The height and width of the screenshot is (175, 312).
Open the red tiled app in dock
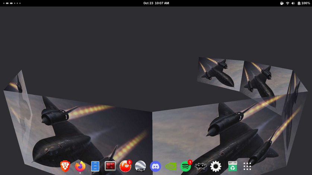click(x=110, y=166)
